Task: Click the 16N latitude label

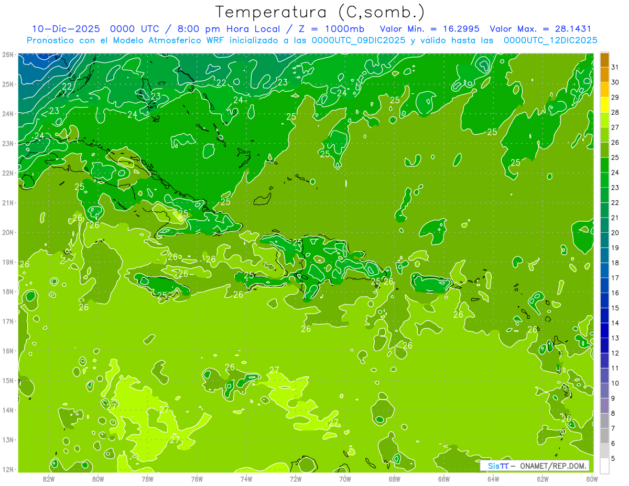Action: pos(8,351)
